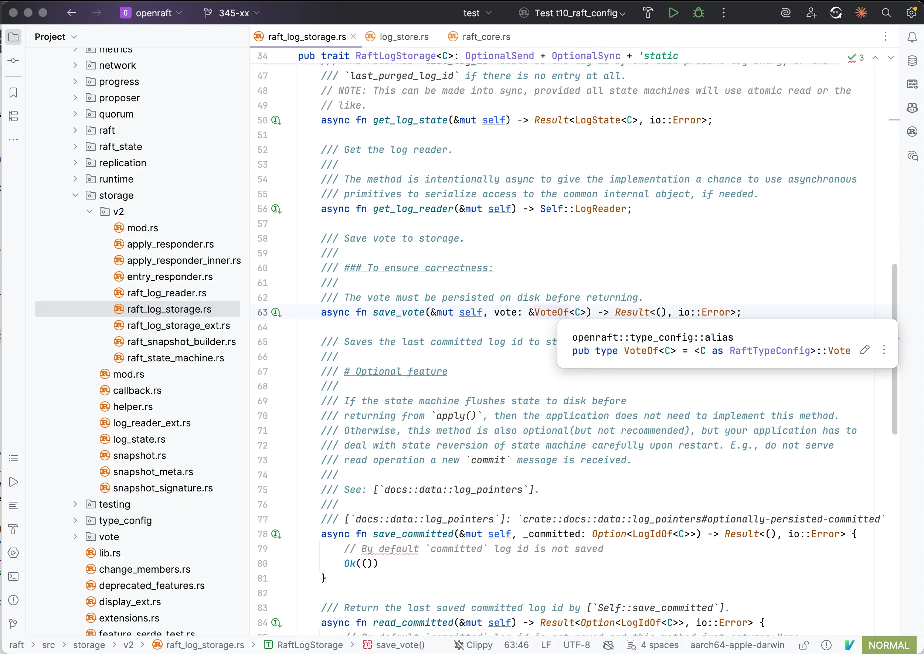Expand the type_config folder
Viewport: 924px width, 654px height.
75,520
